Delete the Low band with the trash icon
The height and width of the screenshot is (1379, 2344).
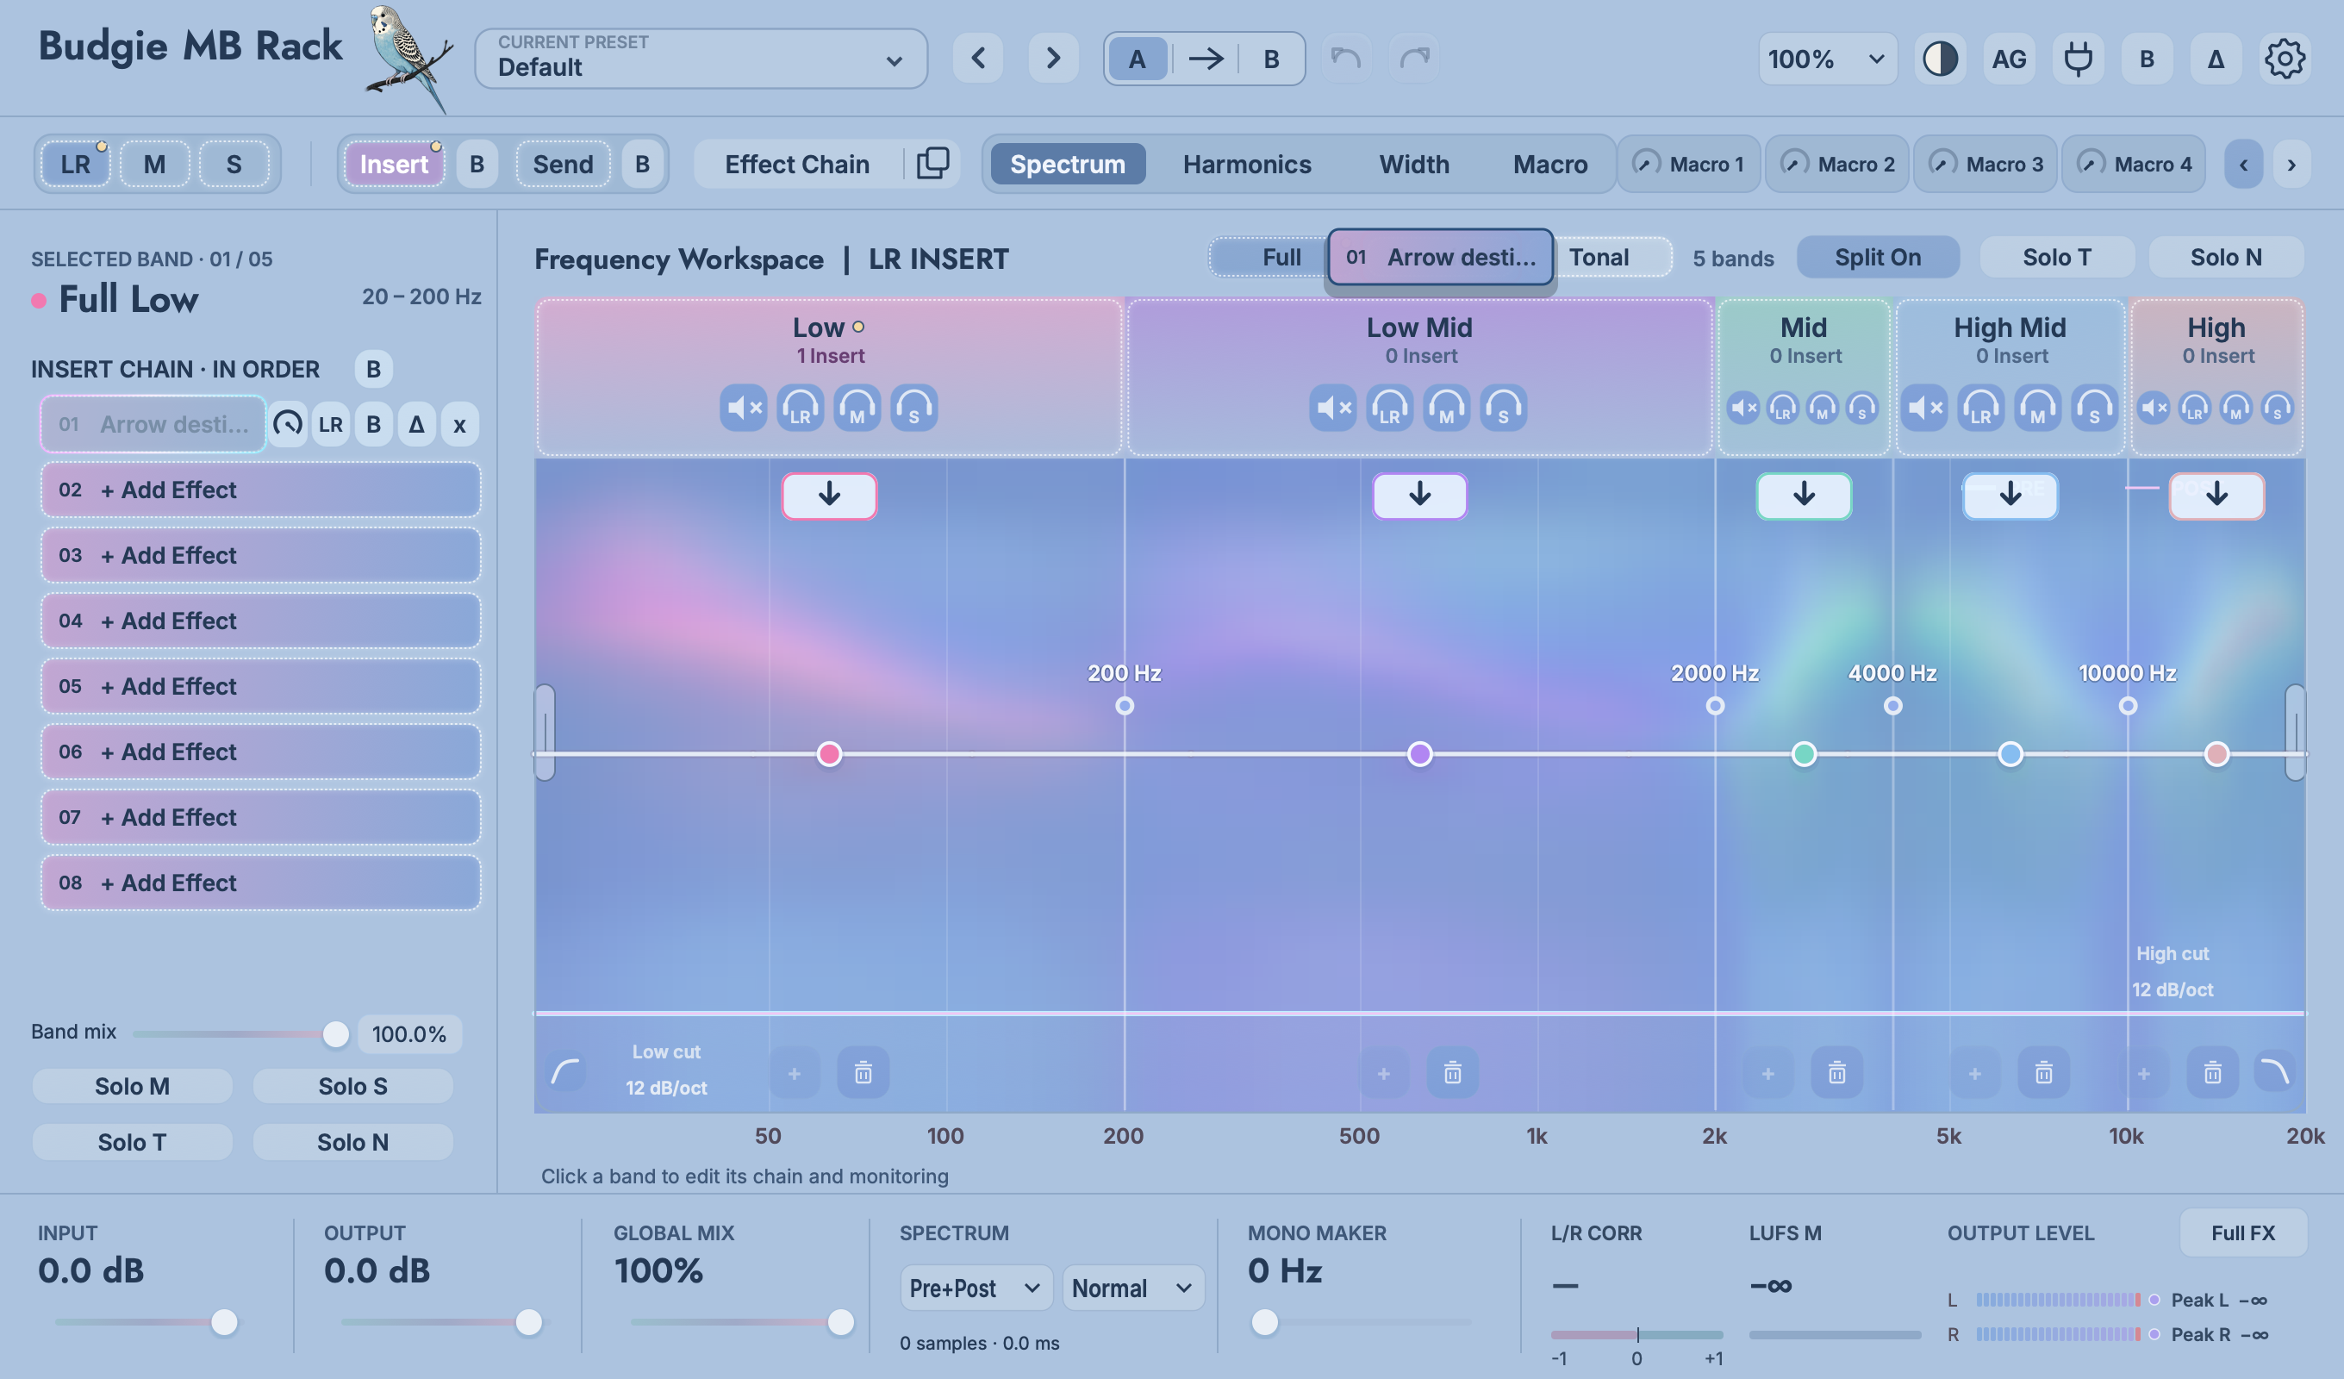(x=863, y=1073)
